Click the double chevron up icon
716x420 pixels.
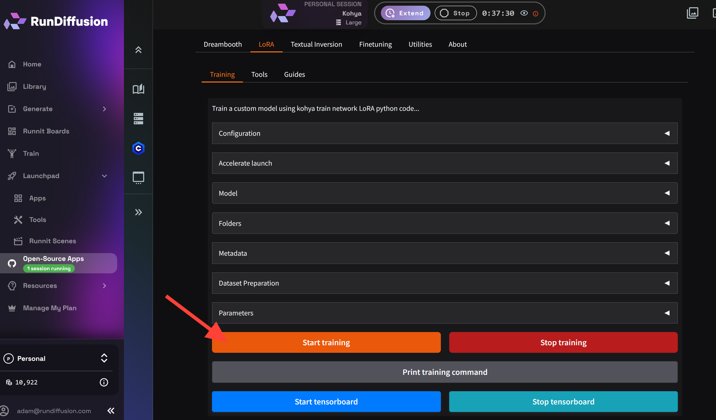138,50
